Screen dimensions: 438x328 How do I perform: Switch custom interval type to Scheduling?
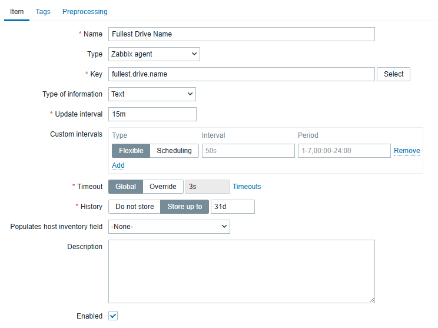point(174,151)
